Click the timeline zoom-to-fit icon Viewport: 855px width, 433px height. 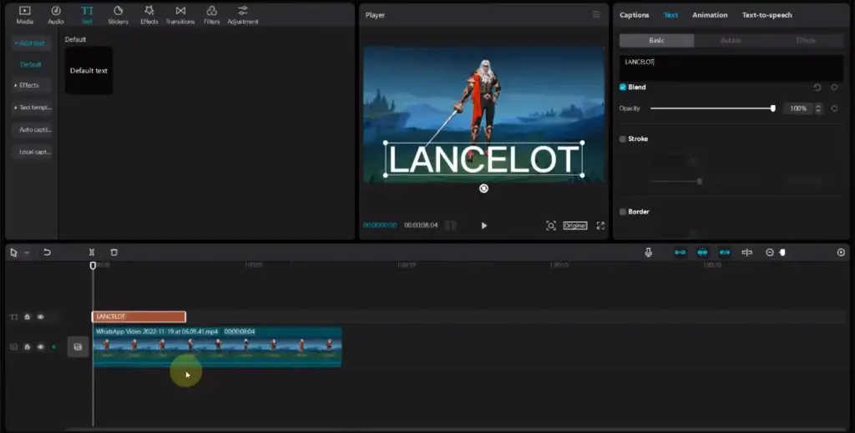(841, 252)
